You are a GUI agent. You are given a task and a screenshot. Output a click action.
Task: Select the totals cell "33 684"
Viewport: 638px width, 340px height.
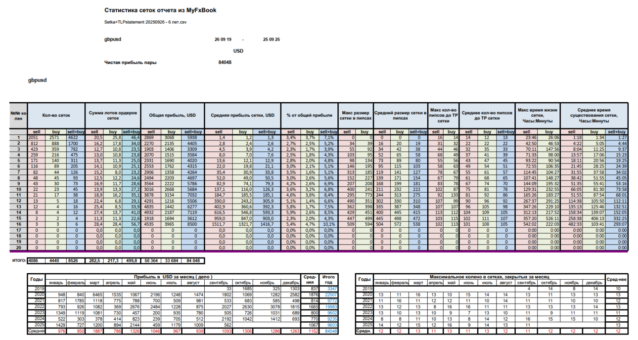(172, 260)
